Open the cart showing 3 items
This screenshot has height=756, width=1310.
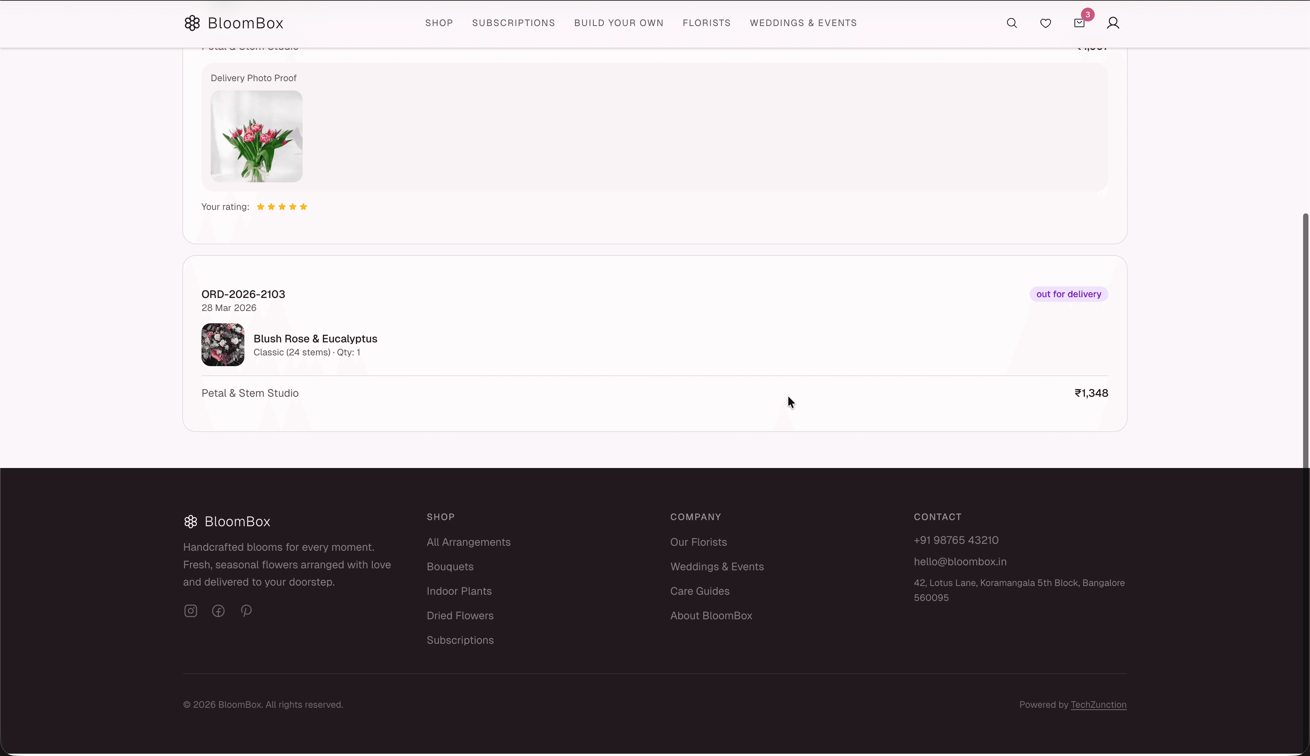pyautogui.click(x=1078, y=23)
